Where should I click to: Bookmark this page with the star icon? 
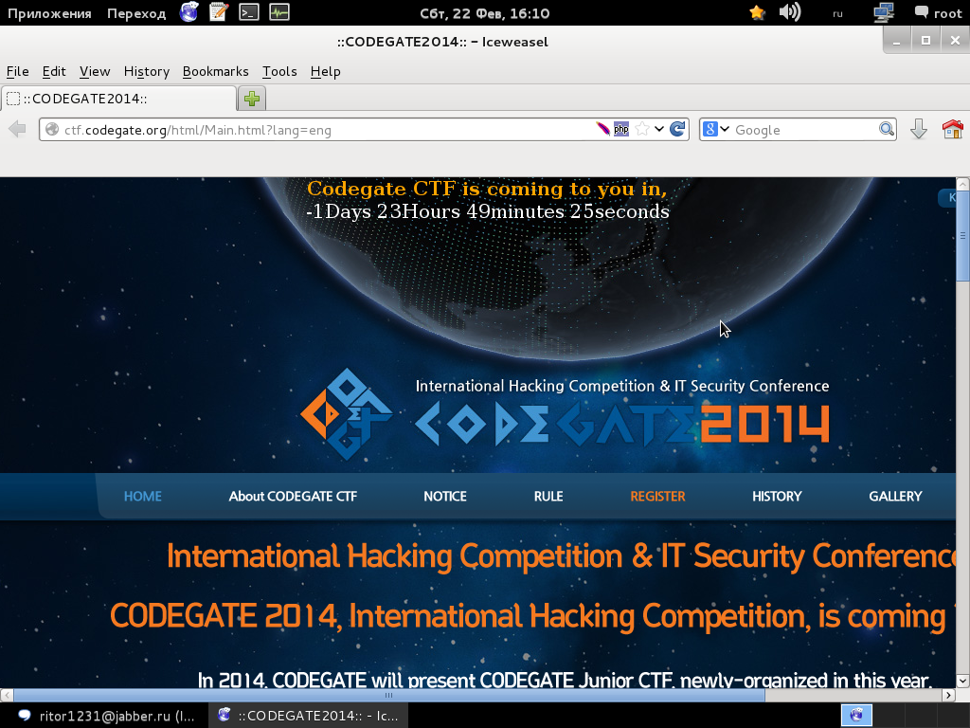[642, 129]
